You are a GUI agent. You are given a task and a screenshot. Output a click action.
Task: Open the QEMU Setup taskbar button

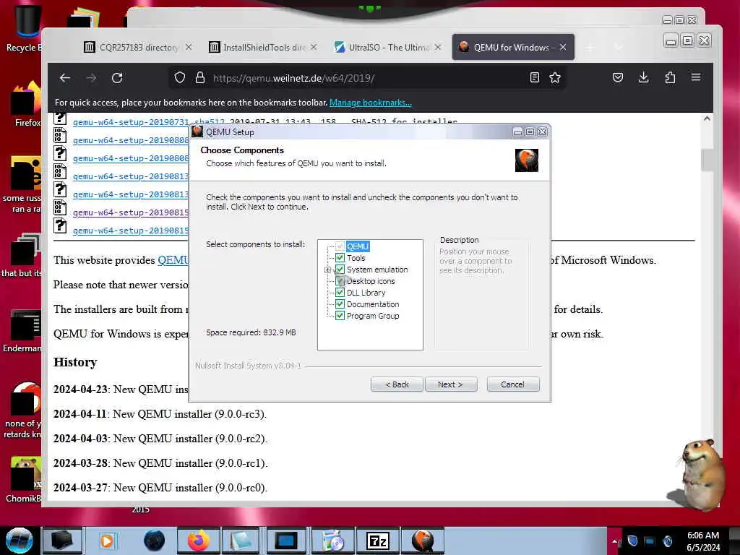coord(422,541)
